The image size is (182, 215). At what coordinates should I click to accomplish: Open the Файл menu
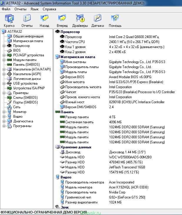coord(6,9)
